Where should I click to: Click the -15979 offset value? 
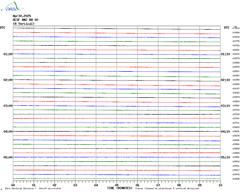[236, 97]
